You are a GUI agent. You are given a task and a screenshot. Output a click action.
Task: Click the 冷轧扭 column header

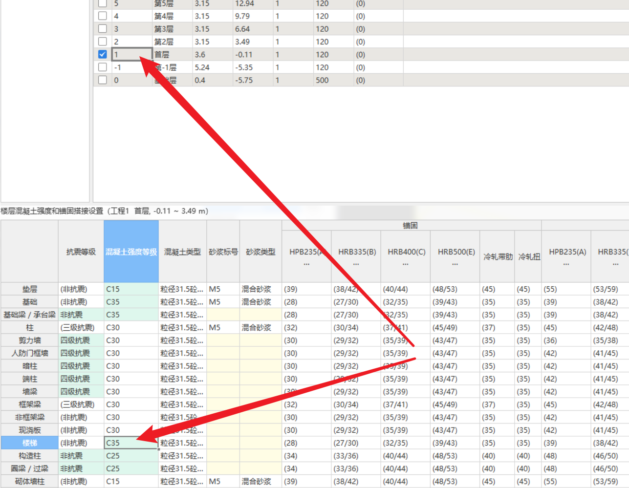click(528, 256)
